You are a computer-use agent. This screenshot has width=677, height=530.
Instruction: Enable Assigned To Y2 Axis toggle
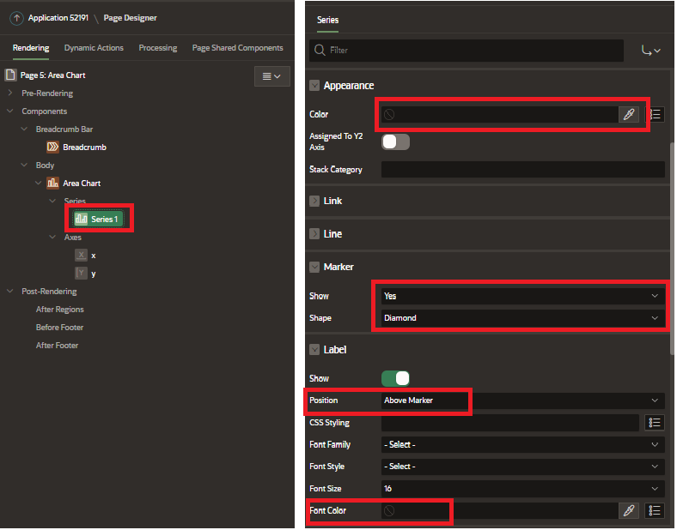pyautogui.click(x=395, y=142)
